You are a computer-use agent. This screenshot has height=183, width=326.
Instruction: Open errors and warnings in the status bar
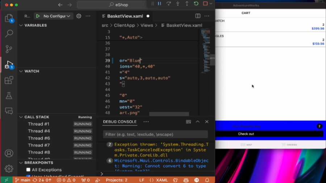(66, 180)
